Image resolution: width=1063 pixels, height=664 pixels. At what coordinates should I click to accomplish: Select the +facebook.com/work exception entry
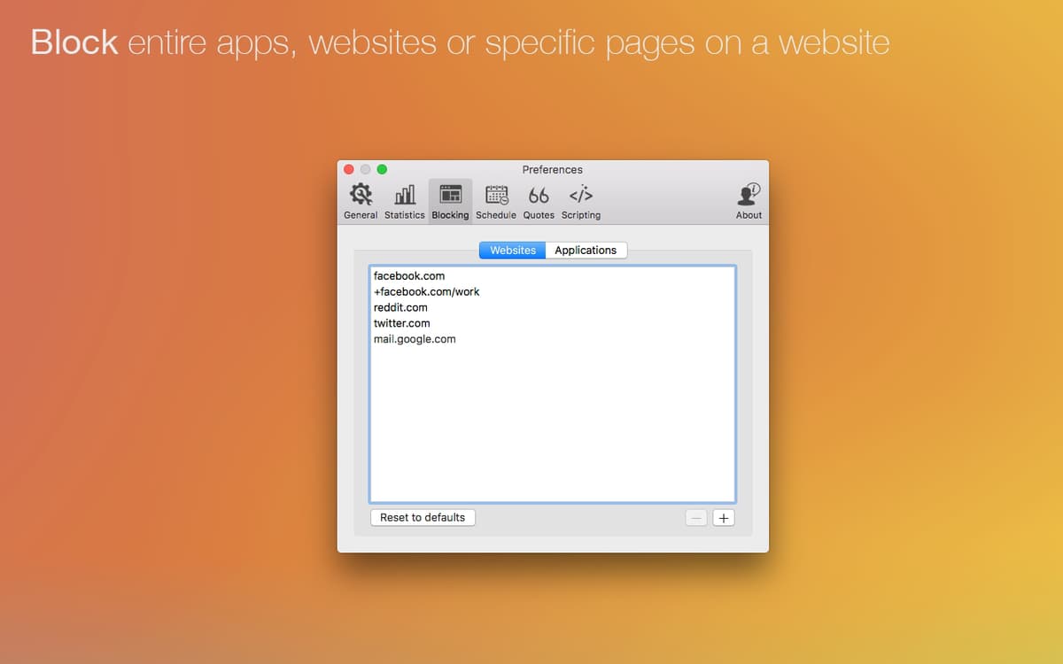pos(427,292)
